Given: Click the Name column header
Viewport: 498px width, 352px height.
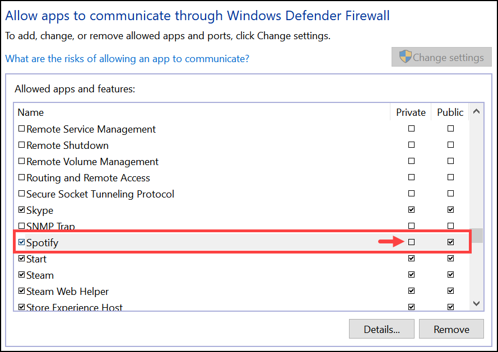Looking at the screenshot, I should (31, 112).
